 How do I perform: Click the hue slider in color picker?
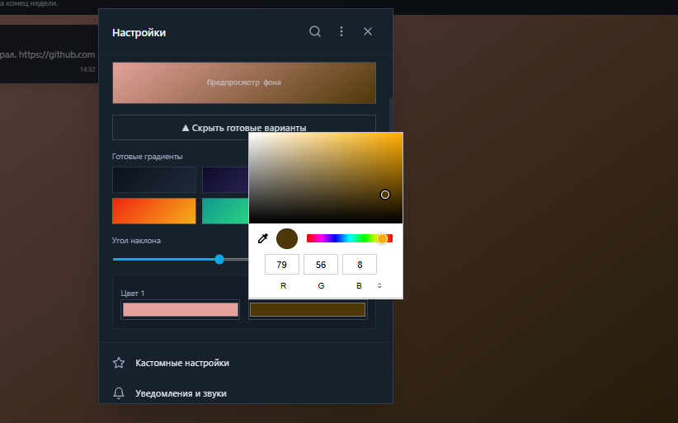pyautogui.click(x=350, y=238)
